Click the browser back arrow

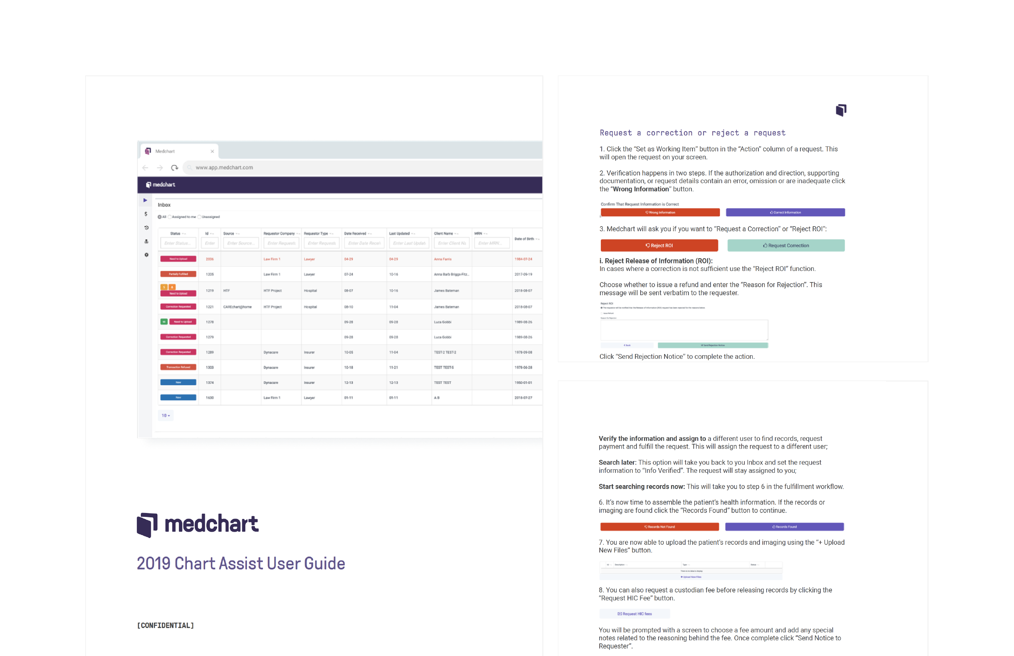145,168
